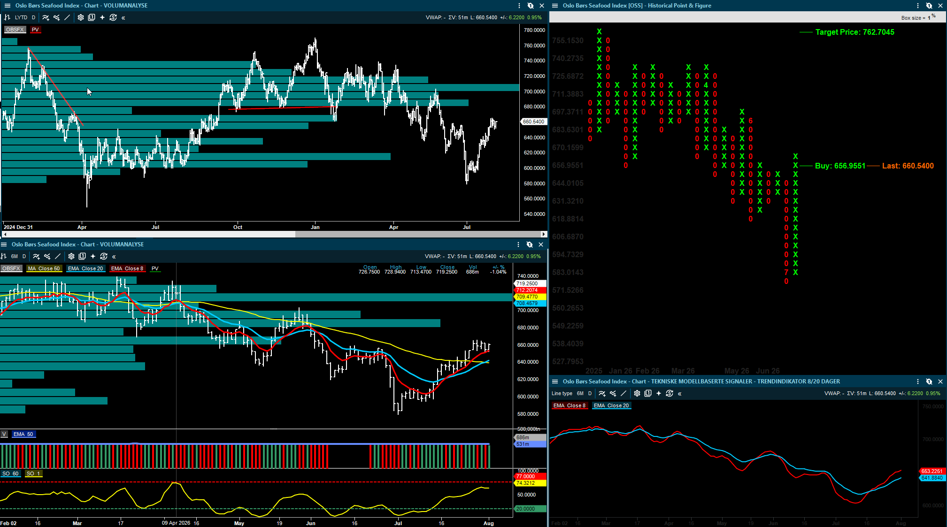Click the template icon in Trendindikator chart toolbar
This screenshot has width=947, height=527.
(648, 393)
